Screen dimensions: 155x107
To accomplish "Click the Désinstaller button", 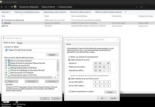I will tap(32, 81).
